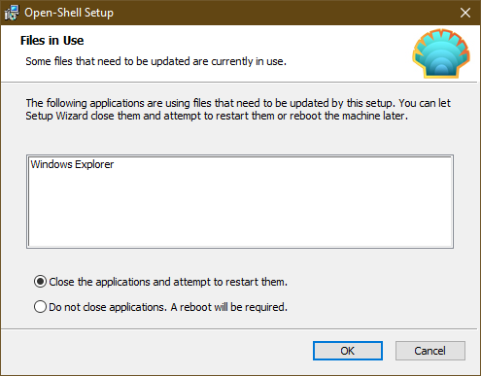This screenshot has height=376, width=481.
Task: Click the separator line above OK and Cancel
Action: 239,329
